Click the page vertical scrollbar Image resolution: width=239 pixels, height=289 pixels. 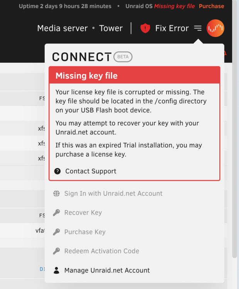point(234,129)
